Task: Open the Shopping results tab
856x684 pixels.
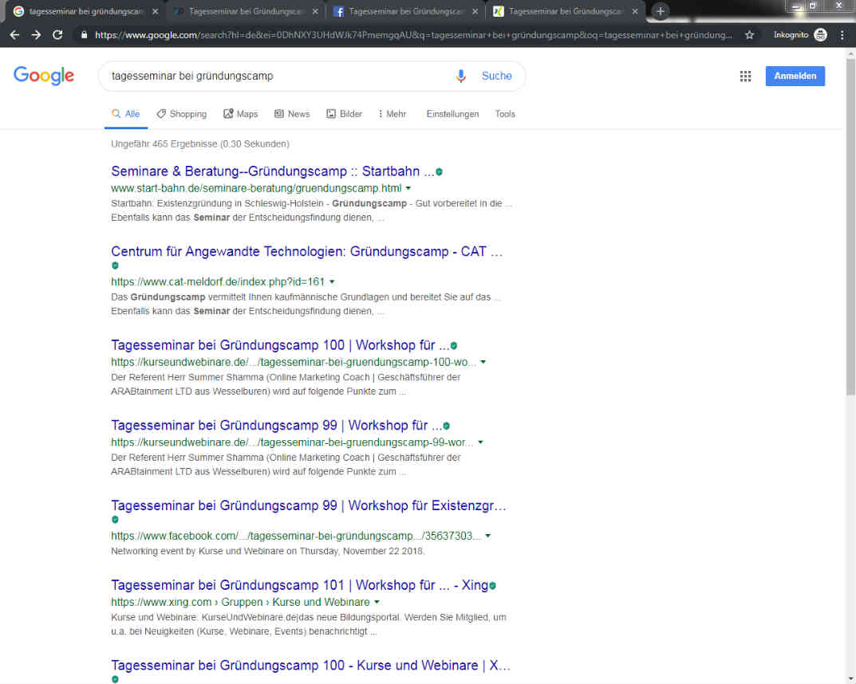Action: [182, 114]
